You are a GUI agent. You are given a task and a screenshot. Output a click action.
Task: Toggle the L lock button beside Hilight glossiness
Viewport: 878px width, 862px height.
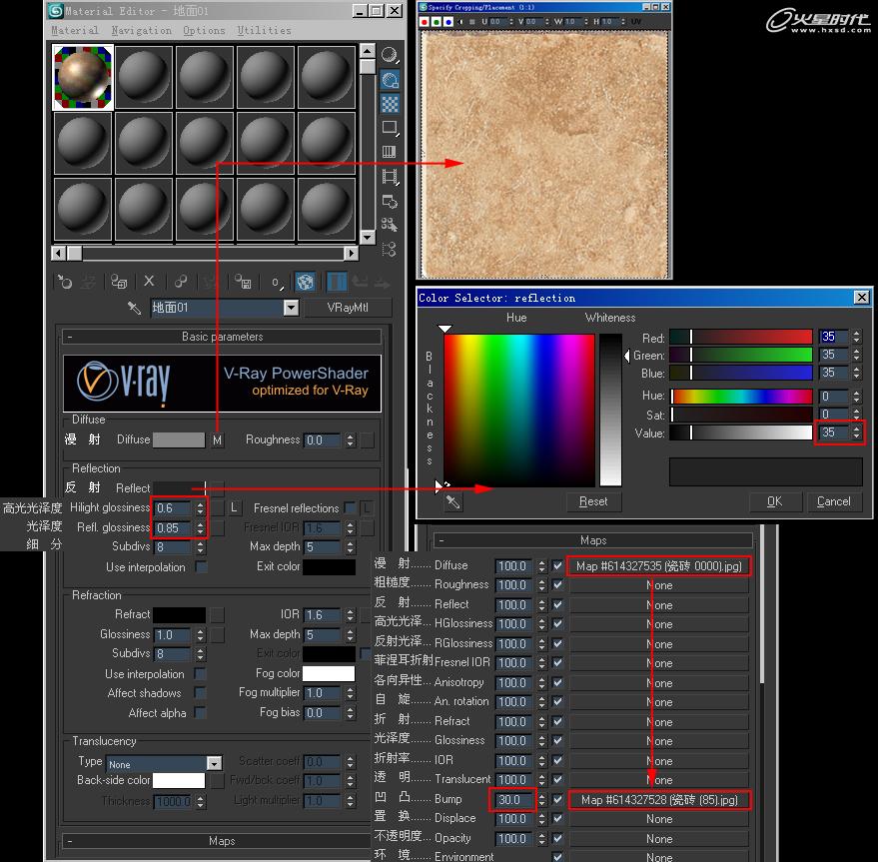pyautogui.click(x=234, y=508)
